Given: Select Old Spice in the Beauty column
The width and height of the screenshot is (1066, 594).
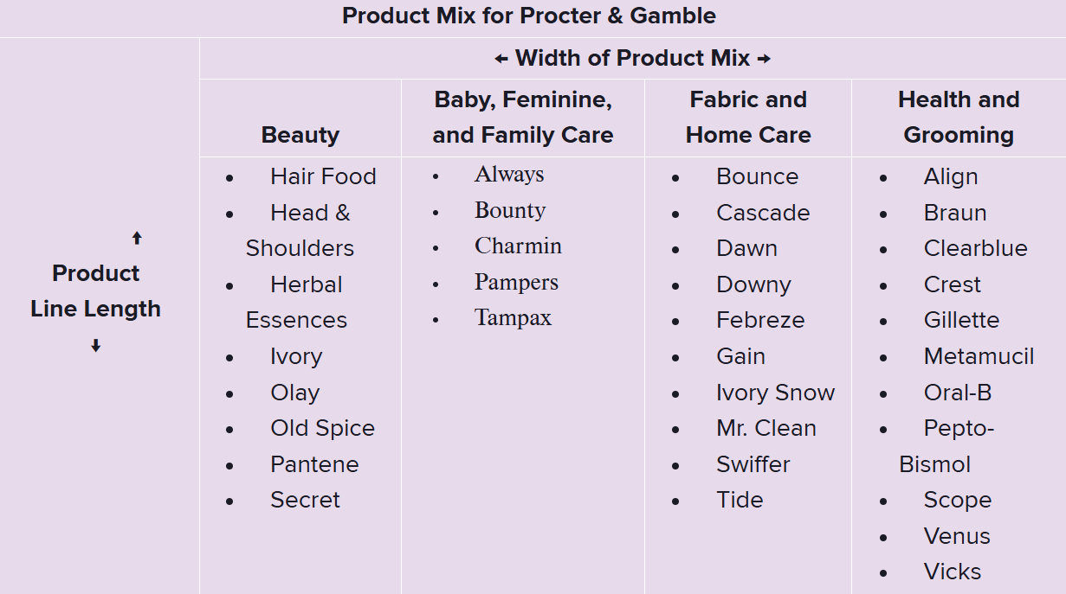Looking at the screenshot, I should 322,428.
